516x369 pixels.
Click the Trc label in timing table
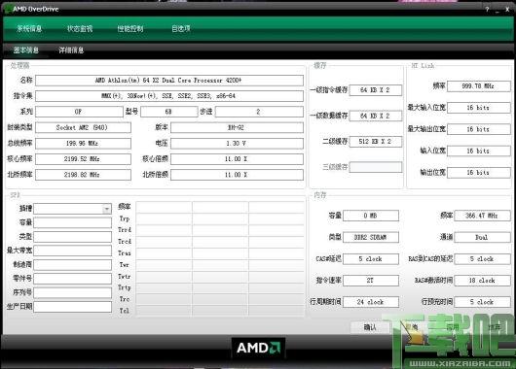pos(125,299)
